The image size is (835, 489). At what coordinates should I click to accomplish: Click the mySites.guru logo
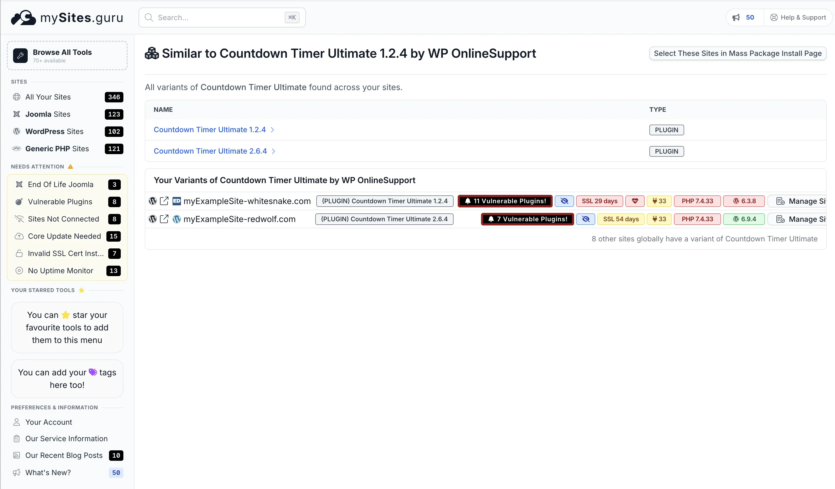click(66, 18)
